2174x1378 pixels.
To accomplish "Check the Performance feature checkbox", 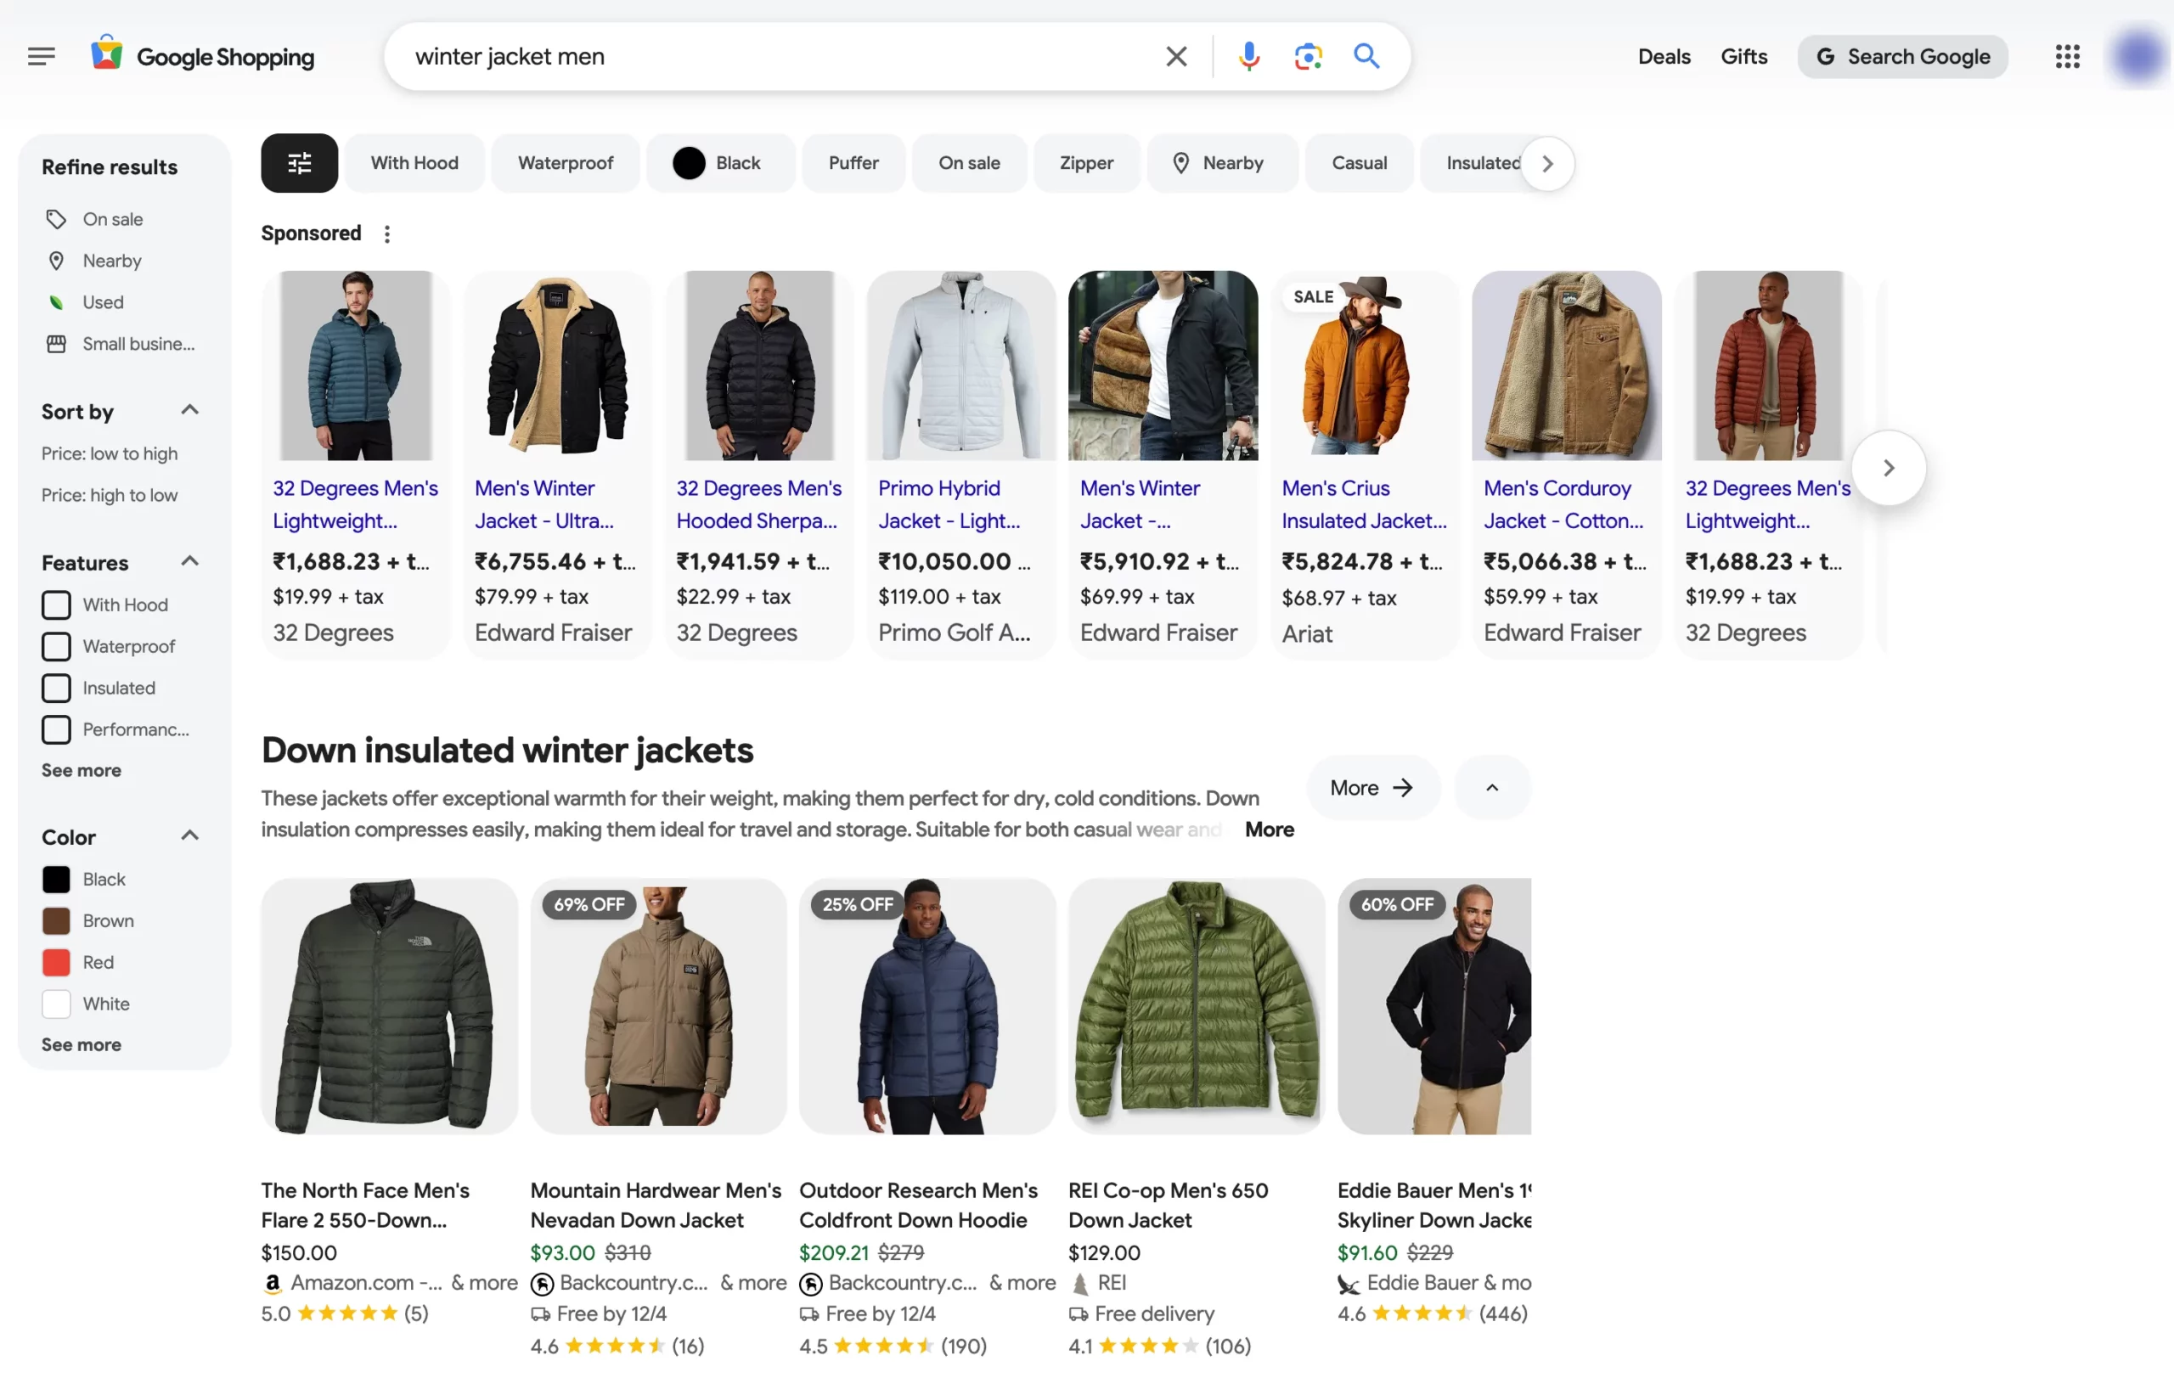I will click(56, 729).
